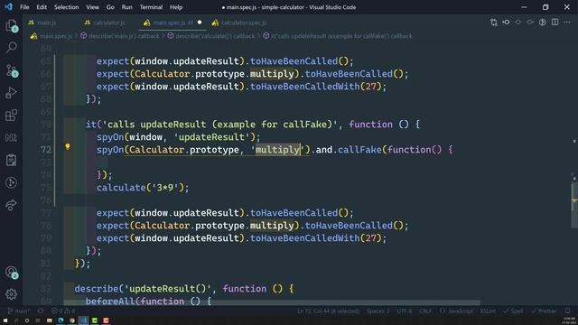Click the taskbar search icon
The height and width of the screenshot is (325, 578).
tap(16, 320)
